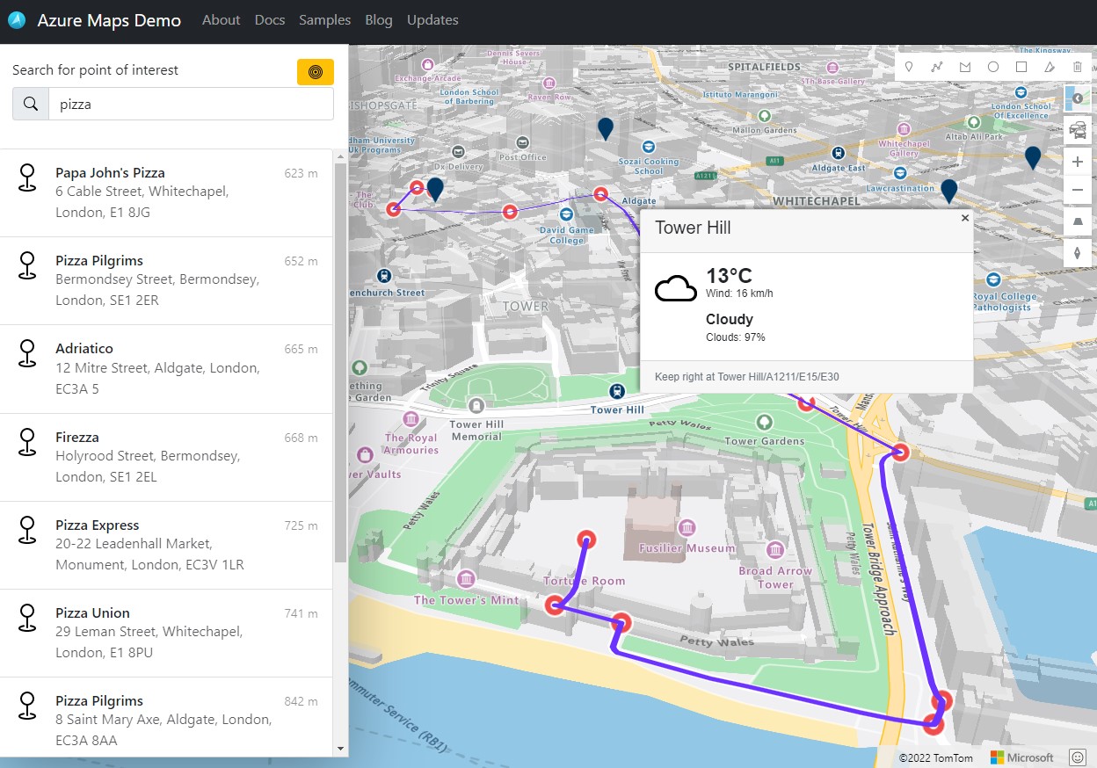This screenshot has height=768, width=1097.
Task: Click the pin icon beside Pizza Union
Action: (x=28, y=618)
